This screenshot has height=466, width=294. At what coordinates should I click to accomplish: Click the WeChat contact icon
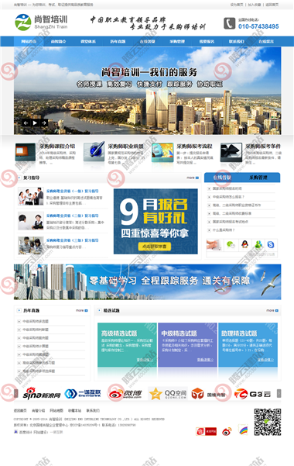(231, 244)
